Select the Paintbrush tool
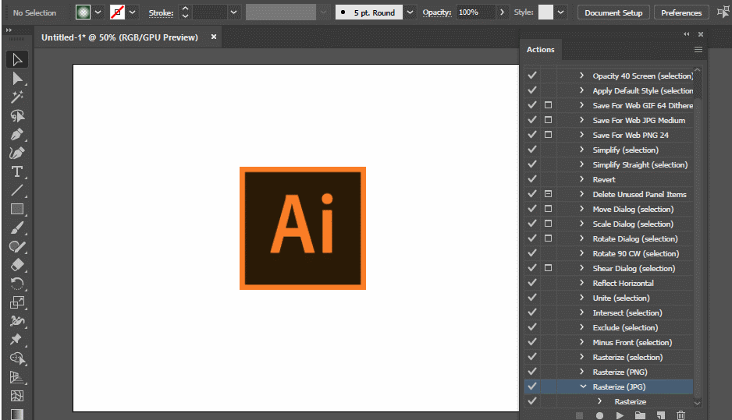732x420 pixels. [17, 228]
